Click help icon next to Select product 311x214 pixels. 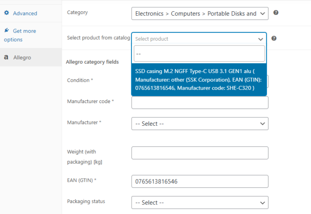(274, 38)
